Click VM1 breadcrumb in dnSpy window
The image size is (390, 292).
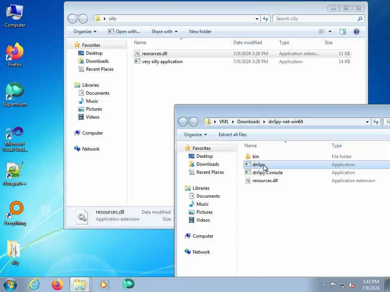tap(224, 122)
